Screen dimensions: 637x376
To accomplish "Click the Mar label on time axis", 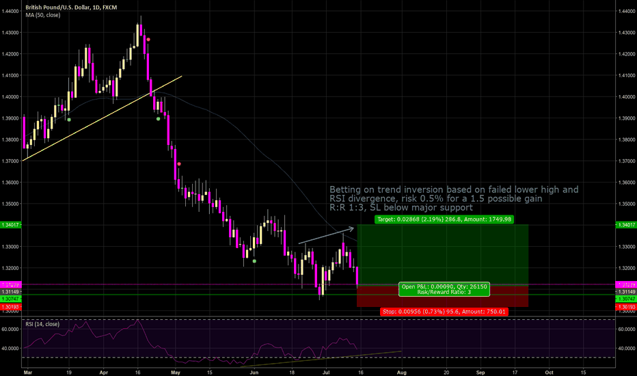I will click(x=27, y=372).
